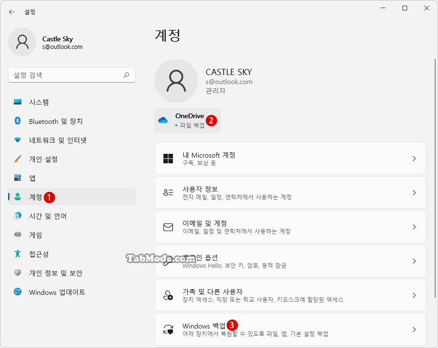
Task: Expand the Windows 백업 chevron
Action: 414,329
